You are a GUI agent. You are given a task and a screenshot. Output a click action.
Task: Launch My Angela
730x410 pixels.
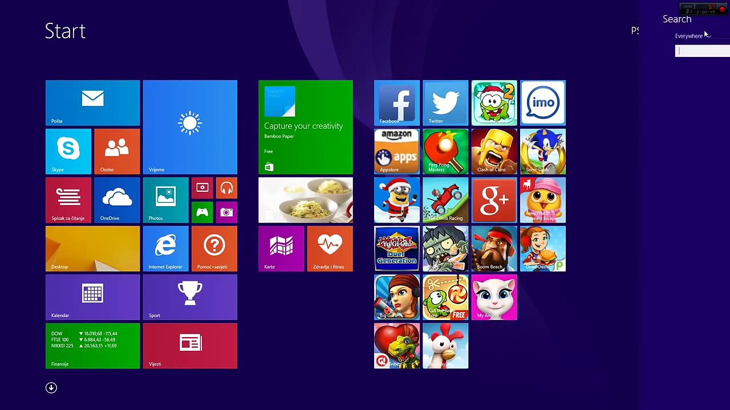pyautogui.click(x=494, y=297)
